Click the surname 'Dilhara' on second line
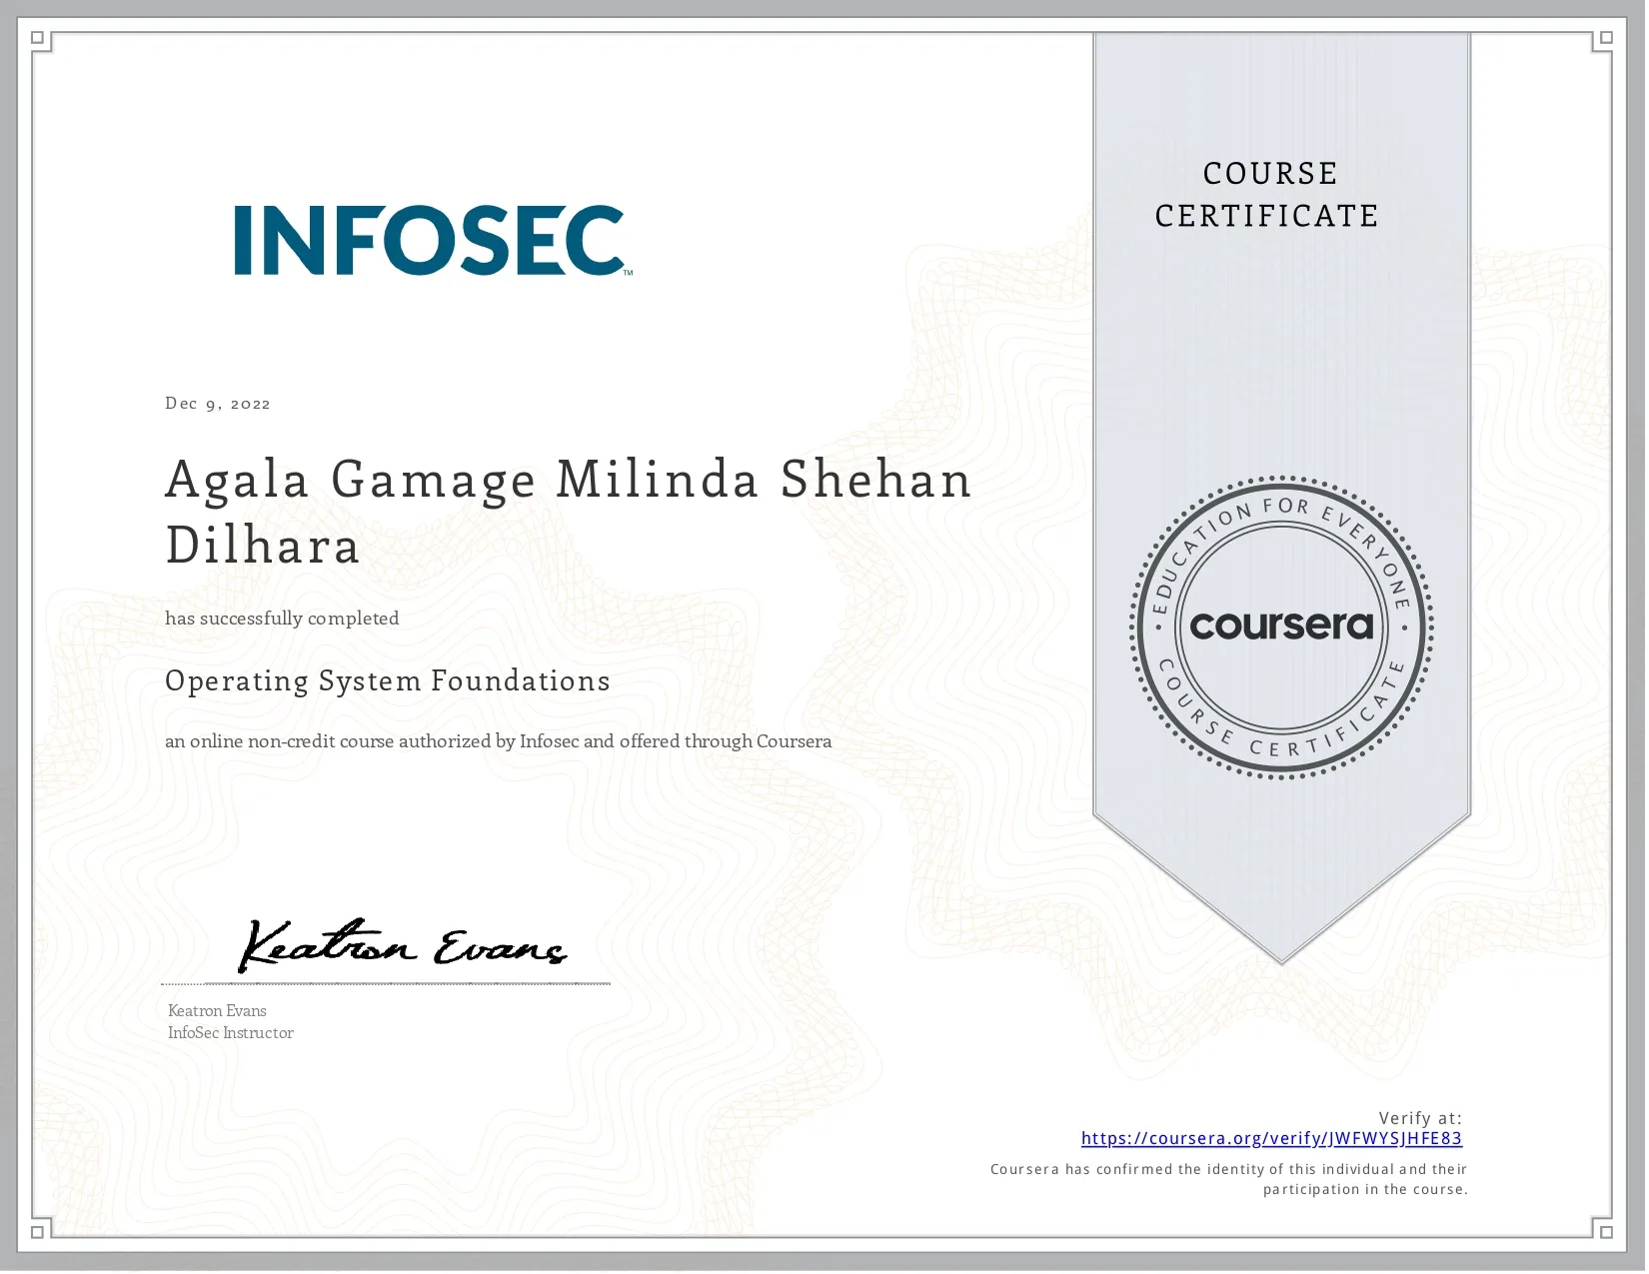Screen dimensions: 1649x1274 click(x=263, y=546)
